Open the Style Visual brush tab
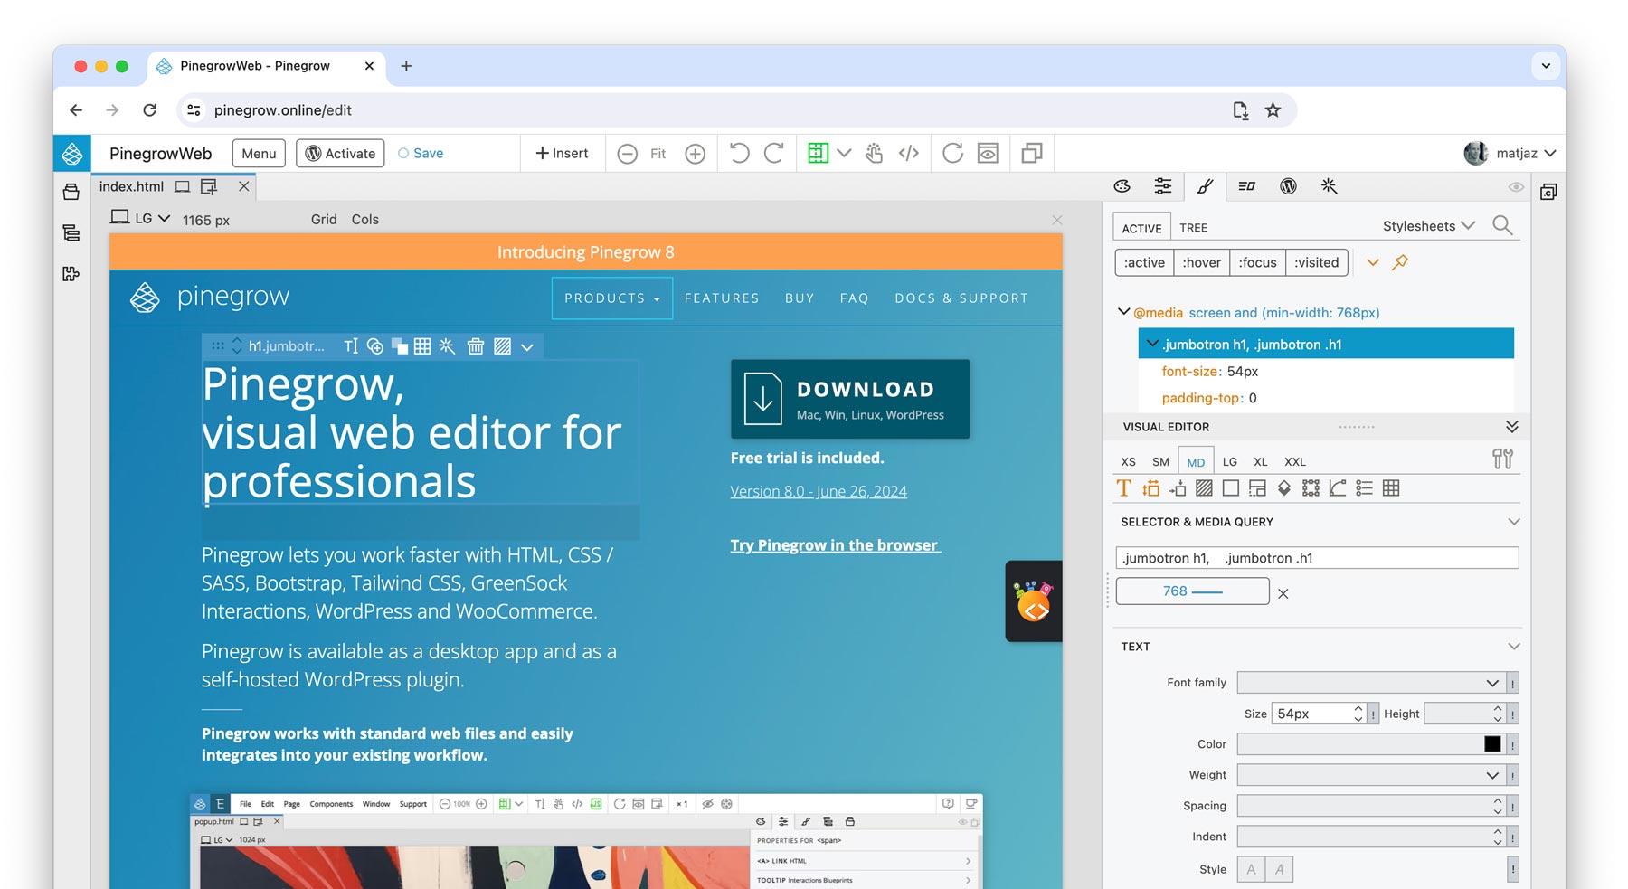 pyautogui.click(x=1205, y=186)
